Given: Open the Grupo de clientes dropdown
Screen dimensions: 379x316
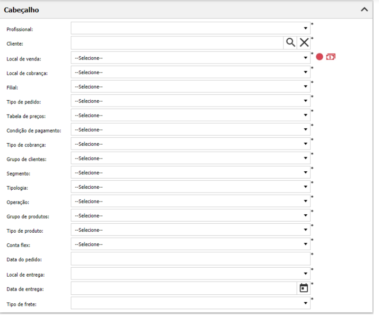Looking at the screenshot, I should 191,158.
